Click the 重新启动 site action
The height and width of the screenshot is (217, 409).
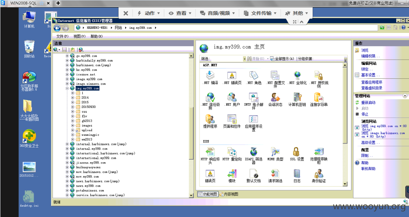point(368,103)
